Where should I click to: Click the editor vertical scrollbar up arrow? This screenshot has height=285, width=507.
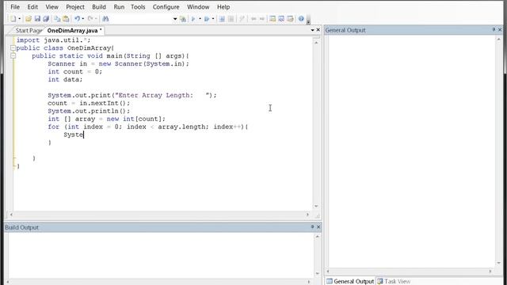tap(316, 42)
